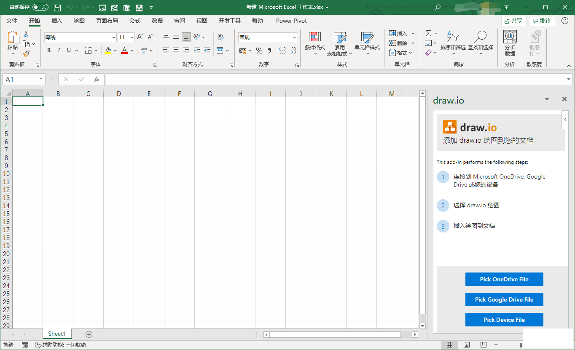Click the Wrap Text icon
The height and width of the screenshot is (350, 575).
(220, 37)
